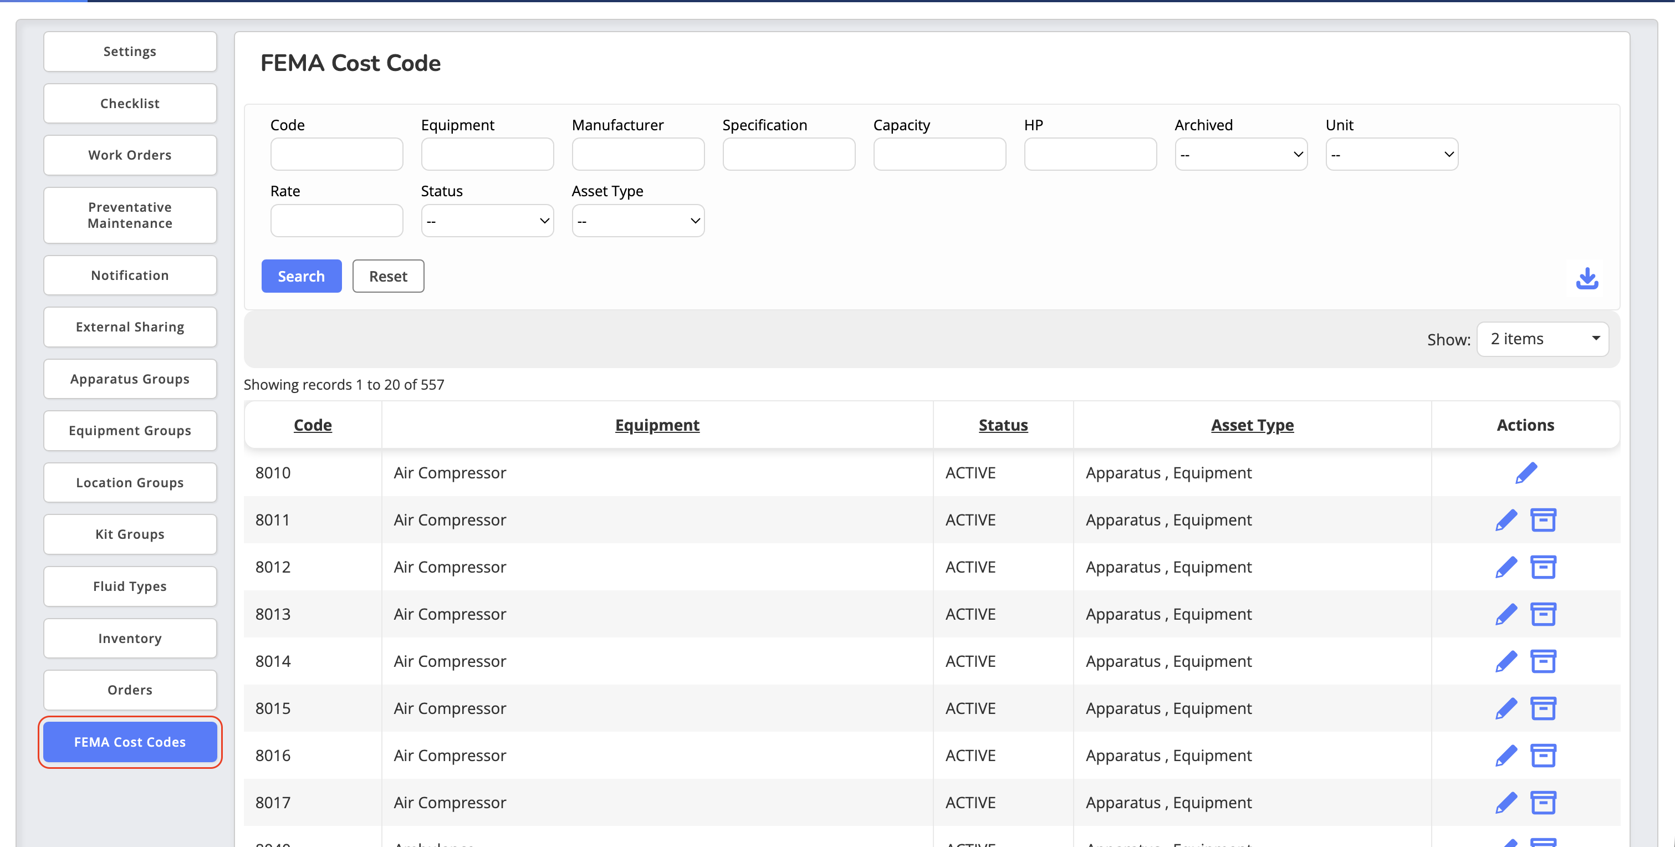Edit code 8012 with pencil icon
The width and height of the screenshot is (1675, 847).
coord(1505,567)
